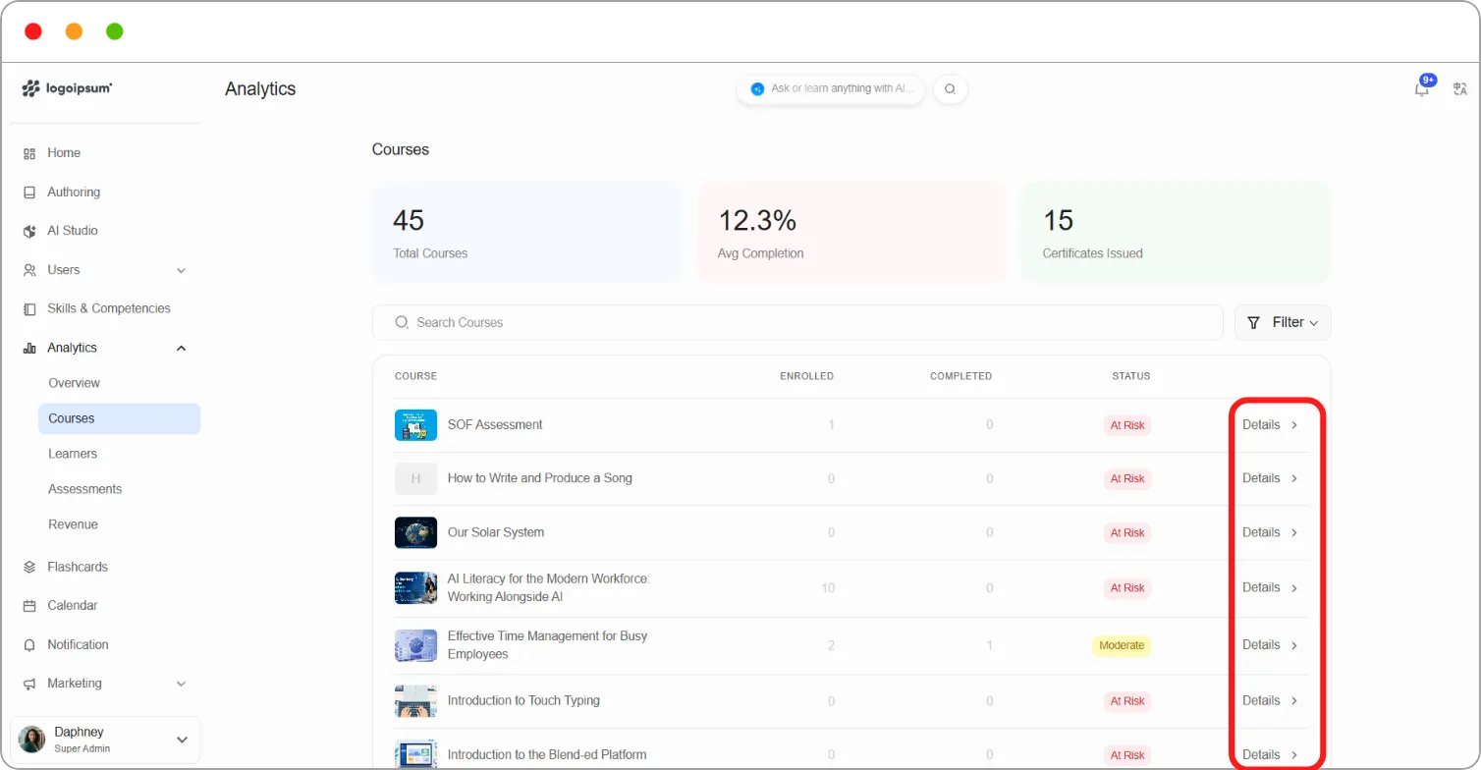Open Details for Introduction to Touch Typing
Screen dimensions: 1481x770
[x=1270, y=701]
